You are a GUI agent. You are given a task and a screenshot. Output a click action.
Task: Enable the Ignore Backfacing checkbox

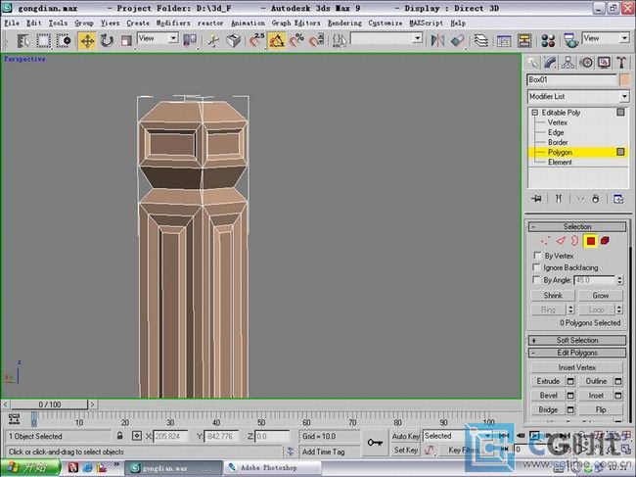[x=537, y=267]
